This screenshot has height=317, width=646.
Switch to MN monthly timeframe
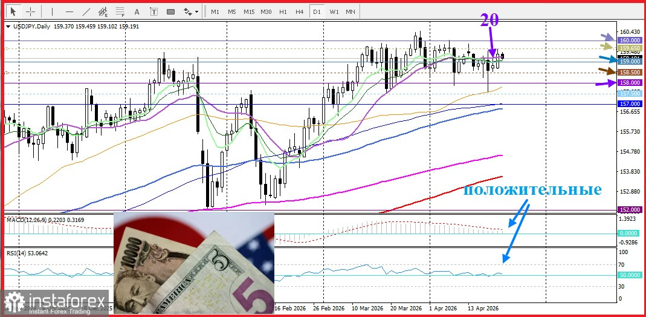coord(350,12)
